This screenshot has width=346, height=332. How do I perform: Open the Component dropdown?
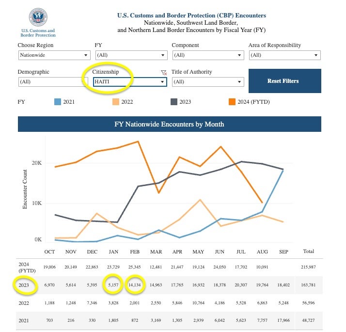[x=207, y=55]
